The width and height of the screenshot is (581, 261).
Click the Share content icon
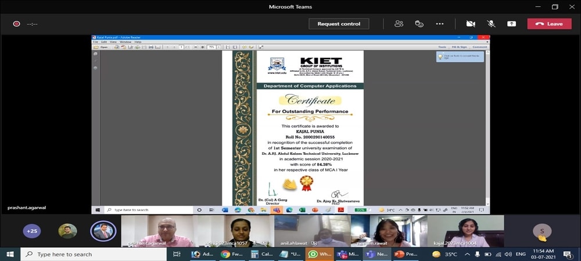tap(511, 24)
